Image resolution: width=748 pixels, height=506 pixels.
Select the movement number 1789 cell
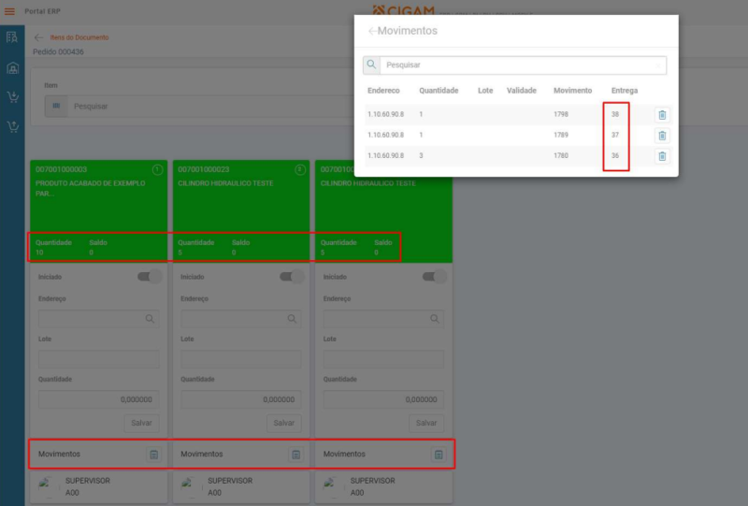[561, 135]
